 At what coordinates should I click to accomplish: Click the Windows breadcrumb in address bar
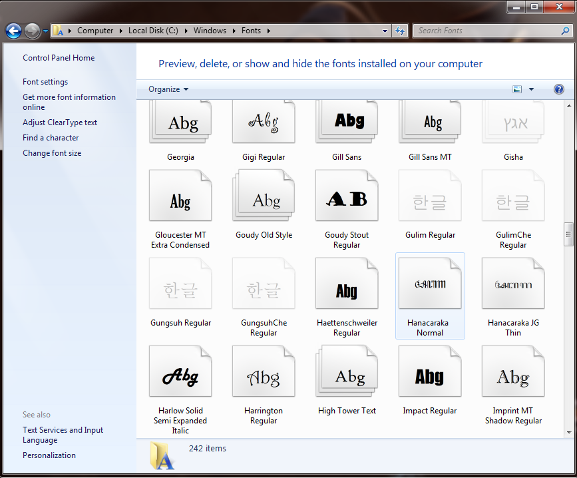click(x=210, y=31)
